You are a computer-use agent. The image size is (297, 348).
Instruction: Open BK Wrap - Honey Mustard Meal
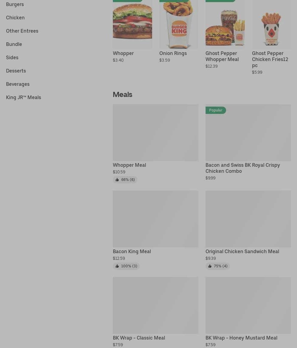tap(241, 338)
